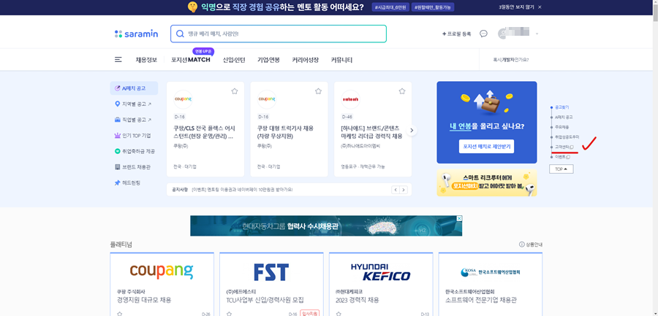
Task: Open 취업축하금 제공 sidebar item
Action: click(x=134, y=151)
